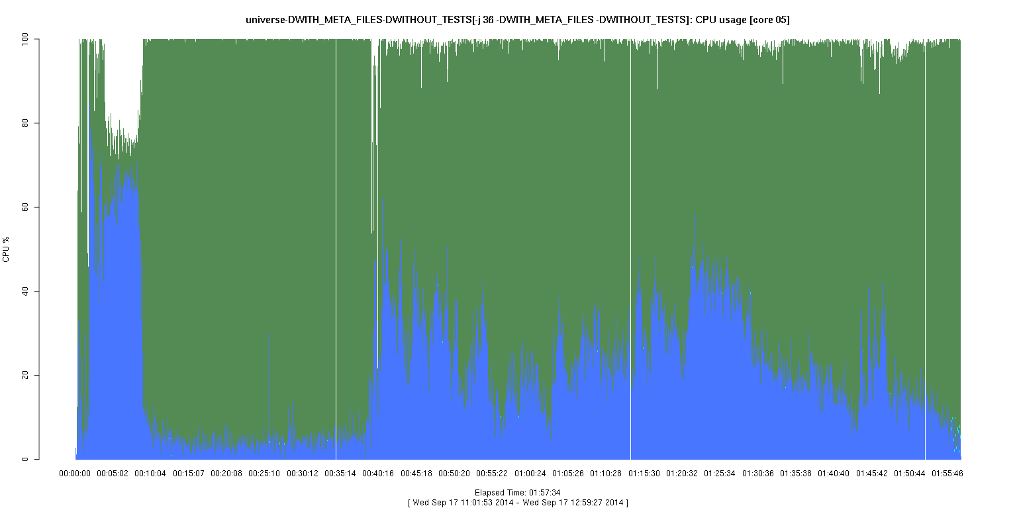Click the x-axis label 00:40:16
This screenshot has width=1017, height=508.
tap(378, 474)
